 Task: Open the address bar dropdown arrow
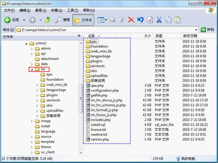coord(196,30)
